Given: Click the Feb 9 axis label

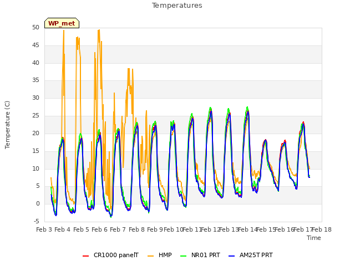Looking at the screenshot, I should [155, 229].
